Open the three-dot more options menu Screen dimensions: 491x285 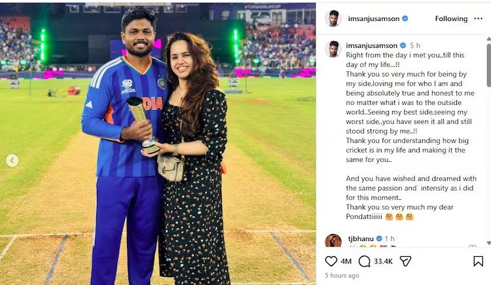tap(478, 18)
